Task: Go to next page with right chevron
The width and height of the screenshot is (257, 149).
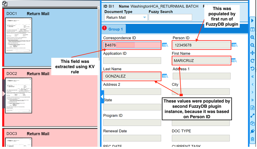Action: click(252, 92)
